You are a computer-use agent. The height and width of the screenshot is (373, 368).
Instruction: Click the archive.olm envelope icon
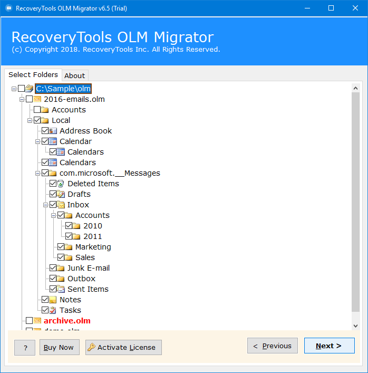click(x=37, y=321)
